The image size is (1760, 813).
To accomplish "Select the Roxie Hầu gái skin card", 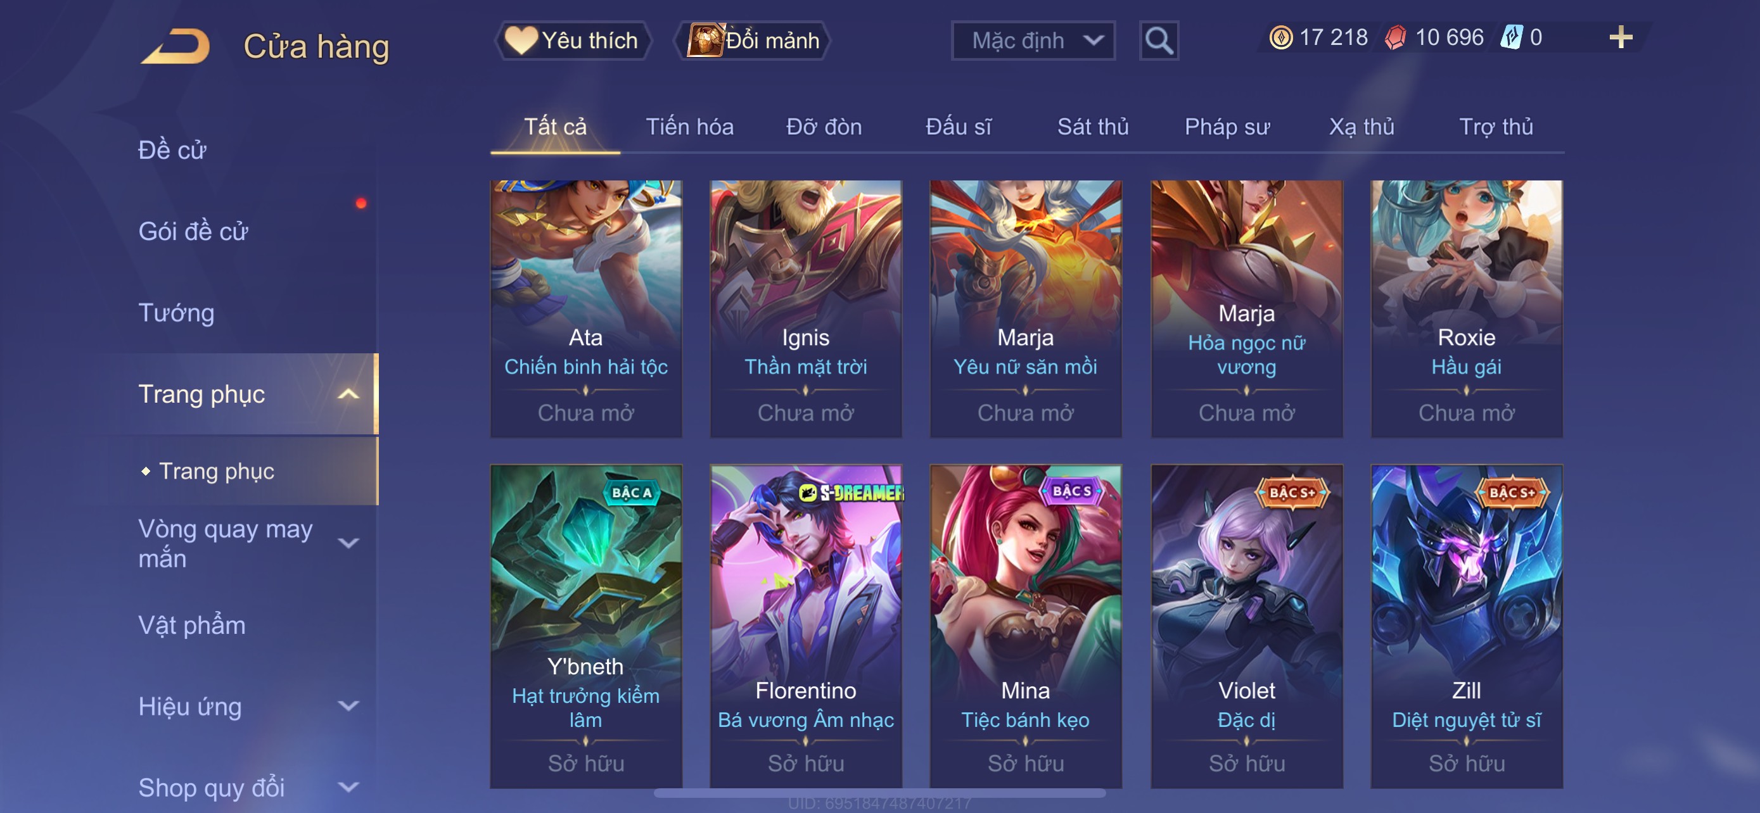I will click(x=1466, y=308).
